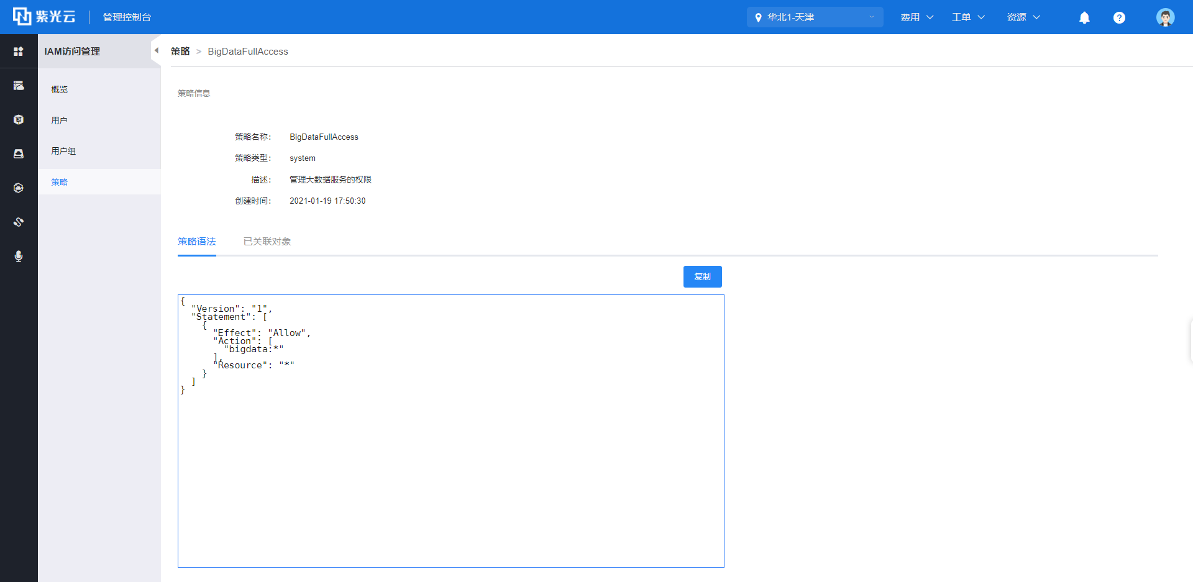Click the 紫光云 logo
Viewport: 1193px width, 582px height.
(44, 17)
